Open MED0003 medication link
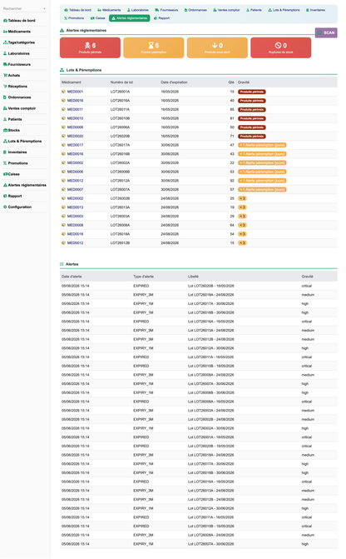346x559 pixels. click(75, 217)
